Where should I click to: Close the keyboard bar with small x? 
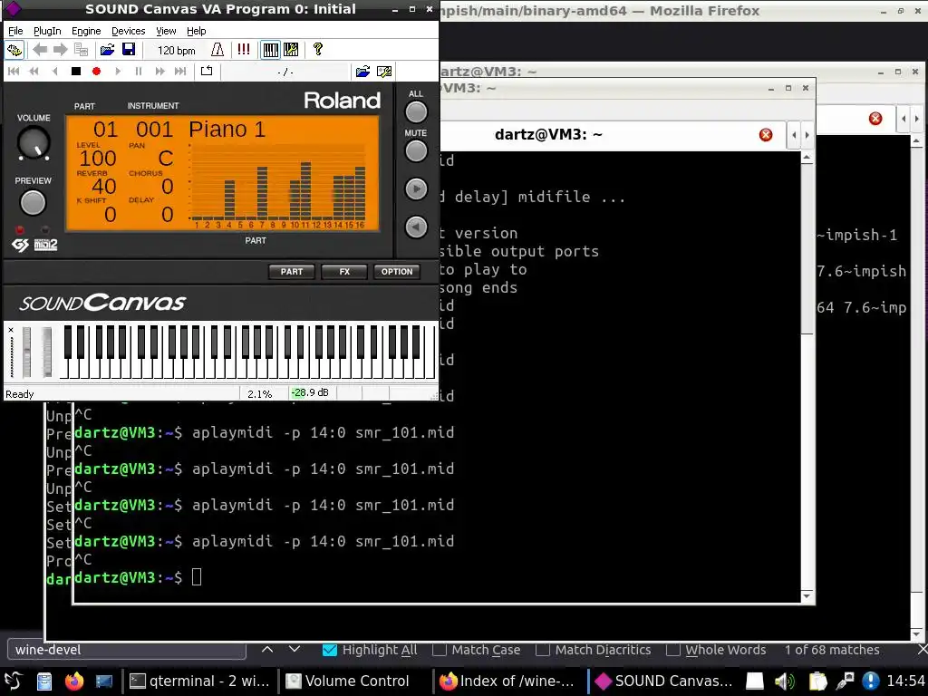coord(11,330)
